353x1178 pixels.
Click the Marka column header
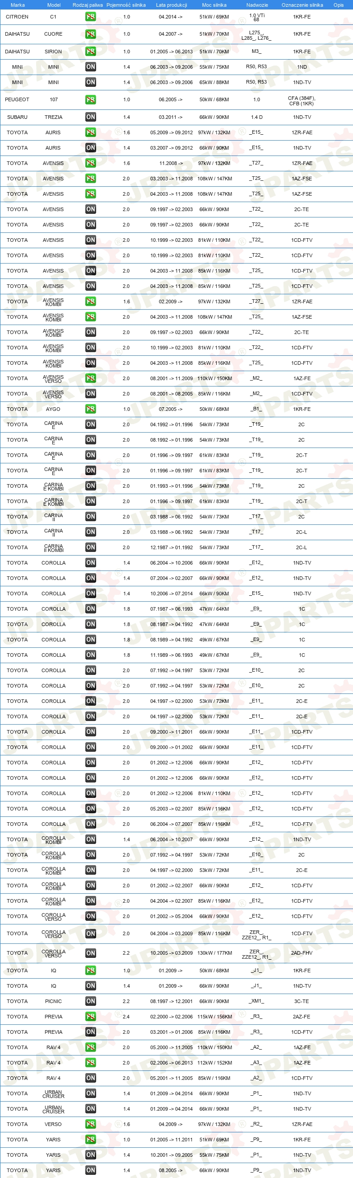pos(17,5)
